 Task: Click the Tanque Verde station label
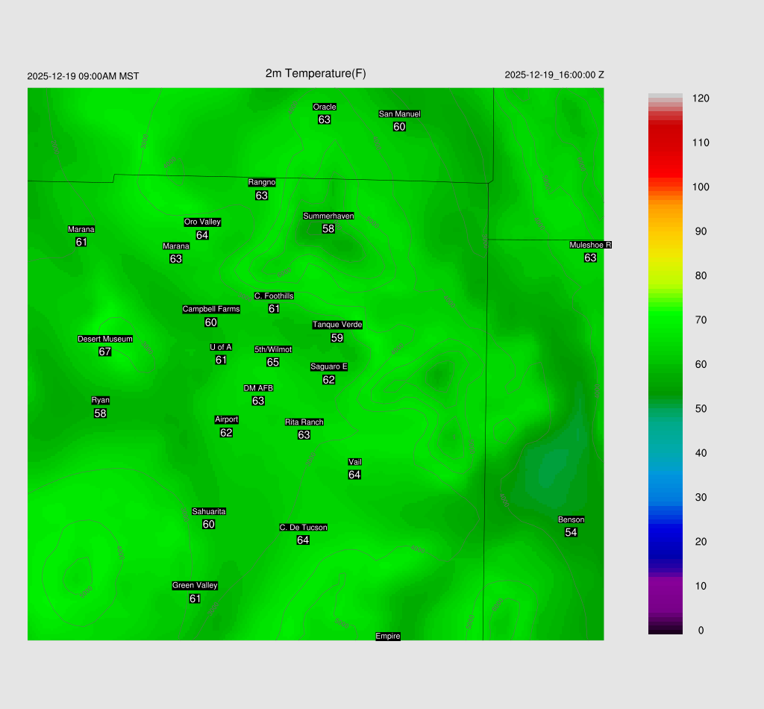tap(337, 325)
